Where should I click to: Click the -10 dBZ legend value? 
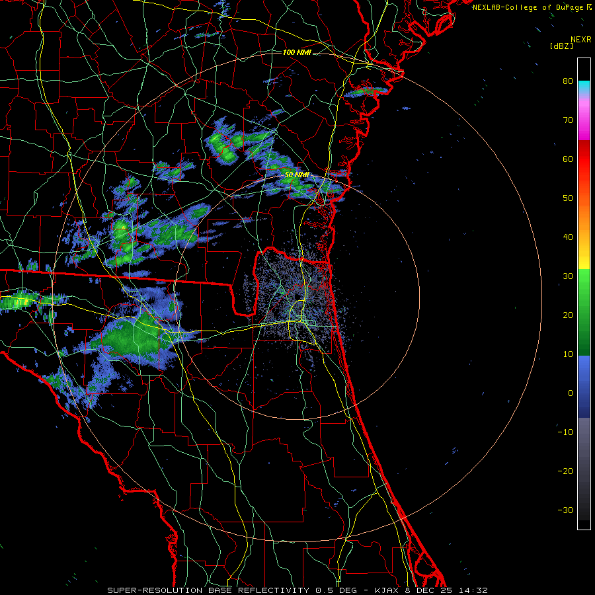tap(565, 432)
